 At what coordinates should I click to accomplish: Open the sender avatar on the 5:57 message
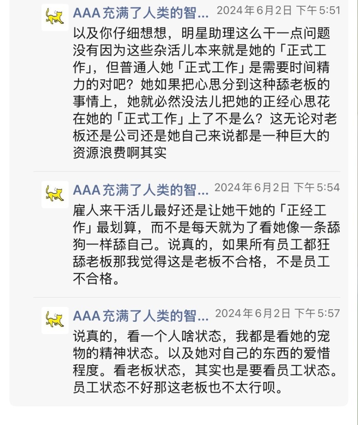coord(55,320)
